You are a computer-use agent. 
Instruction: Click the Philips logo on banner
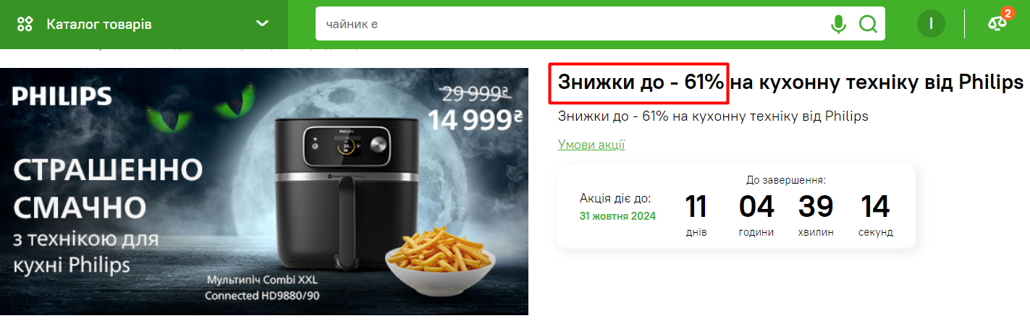pos(62,96)
